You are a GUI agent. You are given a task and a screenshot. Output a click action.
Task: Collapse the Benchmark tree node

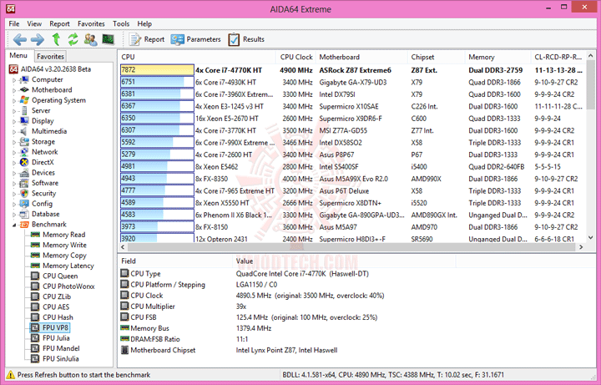point(14,225)
